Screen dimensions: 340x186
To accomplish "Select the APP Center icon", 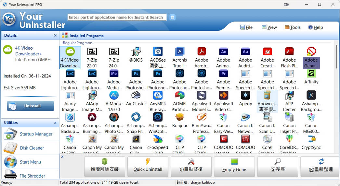I will click(289, 95).
